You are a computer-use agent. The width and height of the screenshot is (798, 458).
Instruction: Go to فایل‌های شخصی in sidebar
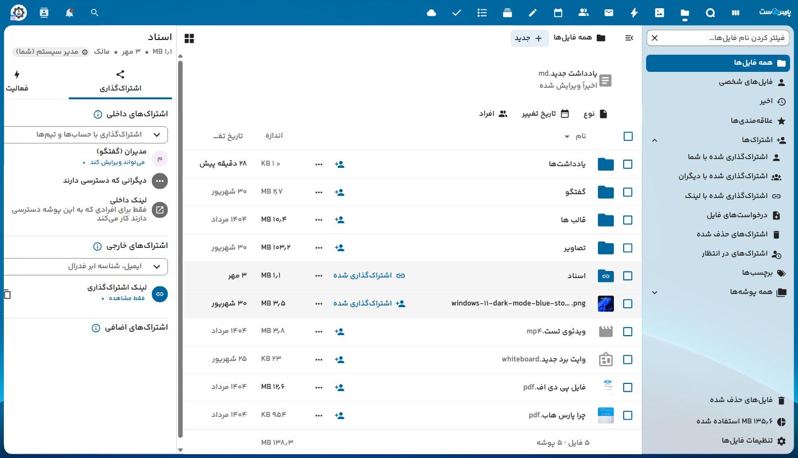[x=718, y=82]
